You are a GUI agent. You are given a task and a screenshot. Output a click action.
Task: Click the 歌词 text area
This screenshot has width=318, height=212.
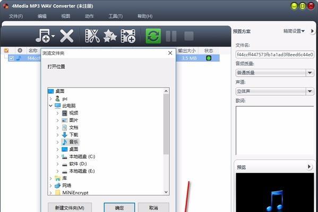(275, 130)
